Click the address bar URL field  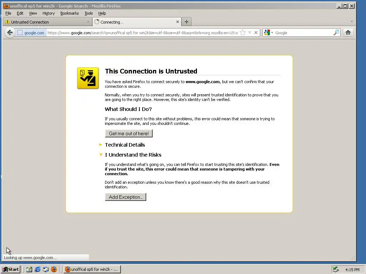click(x=142, y=33)
